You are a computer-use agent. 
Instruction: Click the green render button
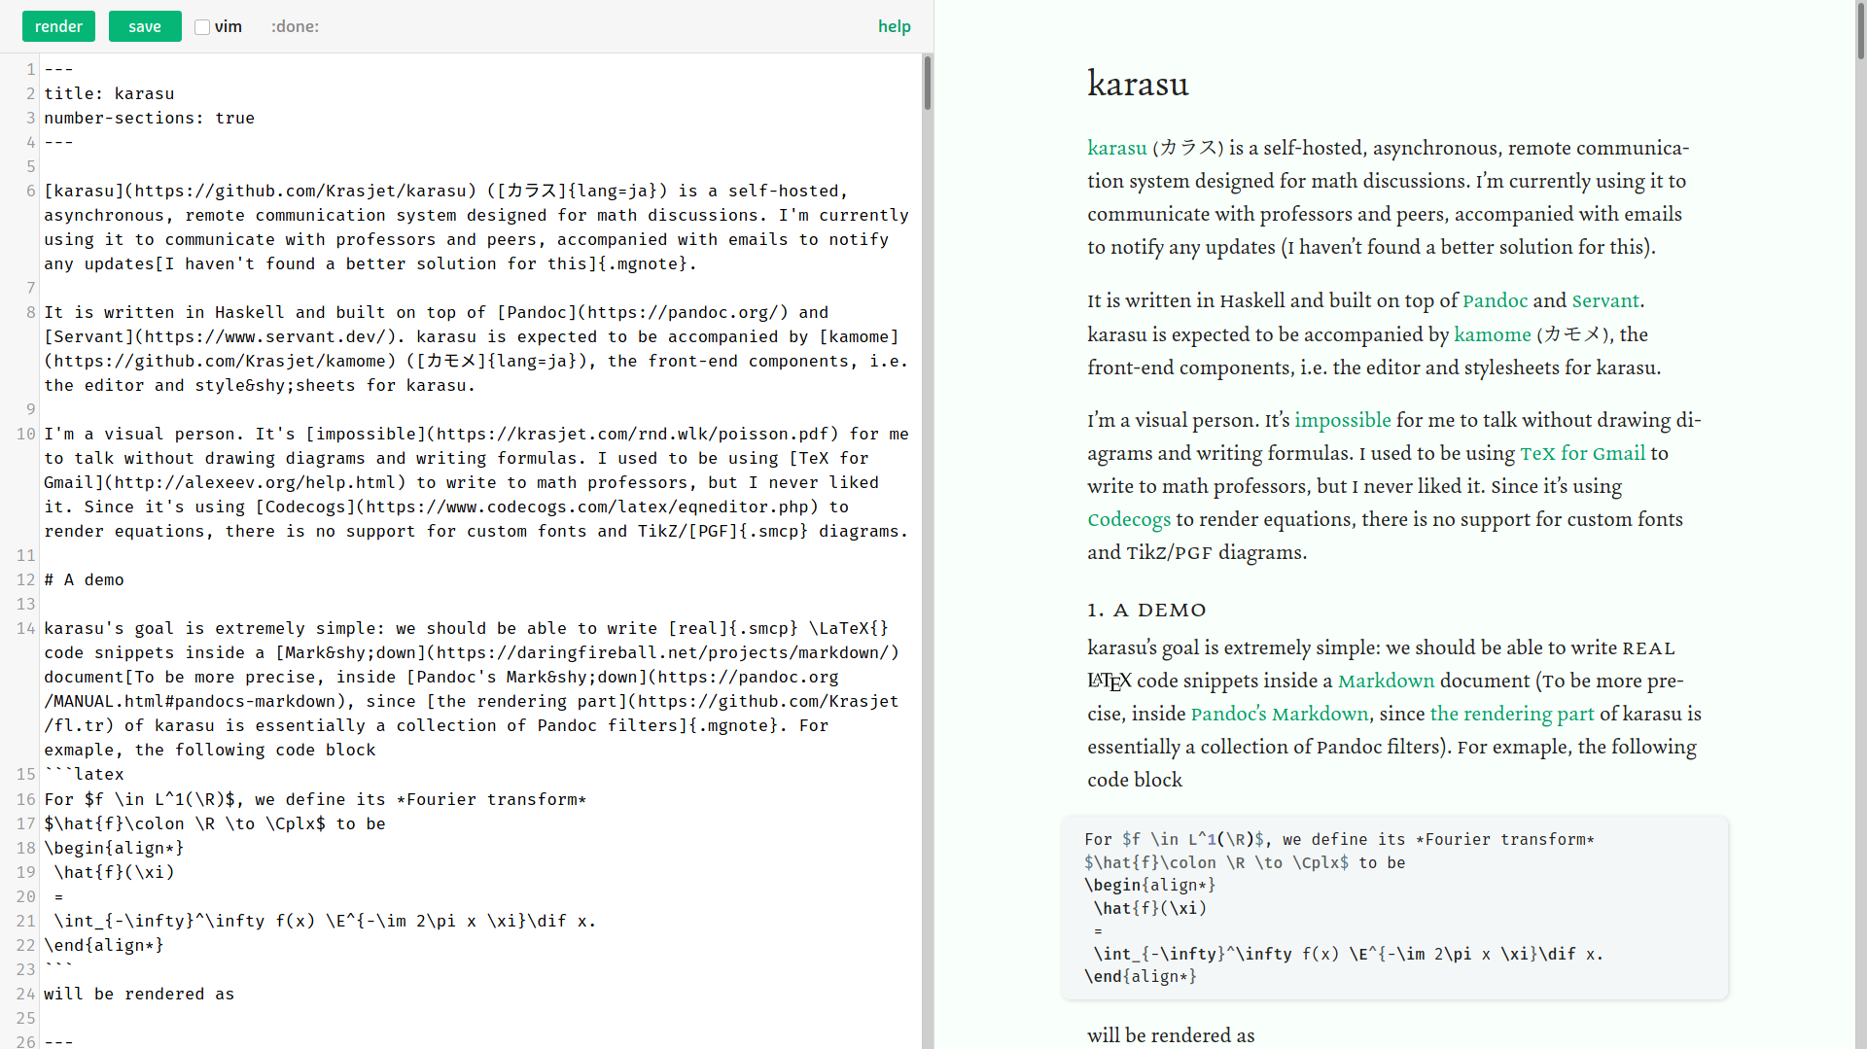[58, 26]
